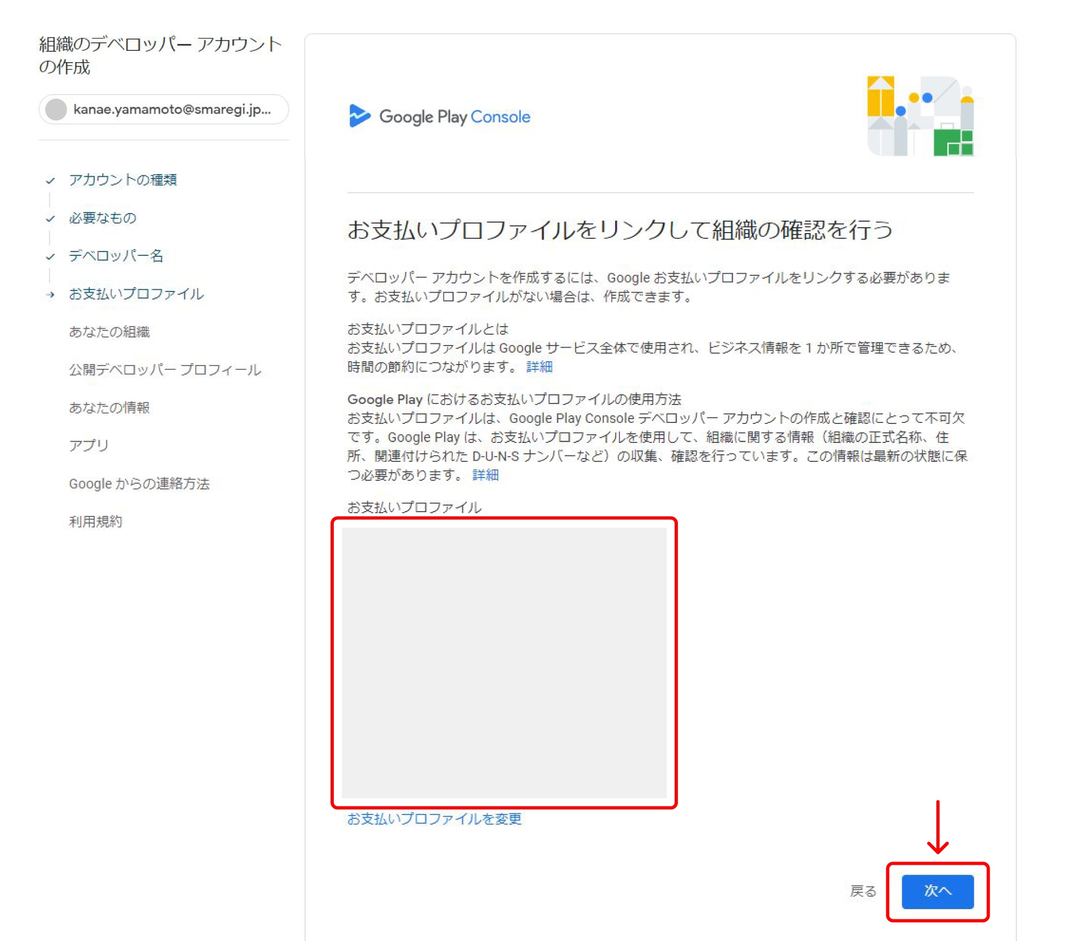Click the arrow icon beside お支払いプロファイル
1082x941 pixels.
point(50,294)
